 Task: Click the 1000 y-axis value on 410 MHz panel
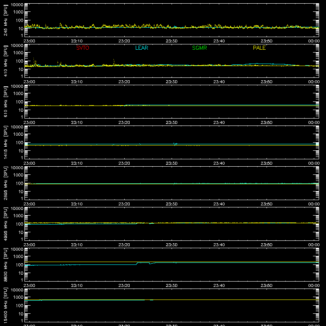(x=18, y=53)
